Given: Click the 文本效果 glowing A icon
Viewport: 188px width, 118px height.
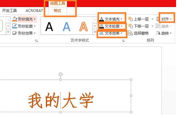Looking at the screenshot, I should click(x=101, y=33).
